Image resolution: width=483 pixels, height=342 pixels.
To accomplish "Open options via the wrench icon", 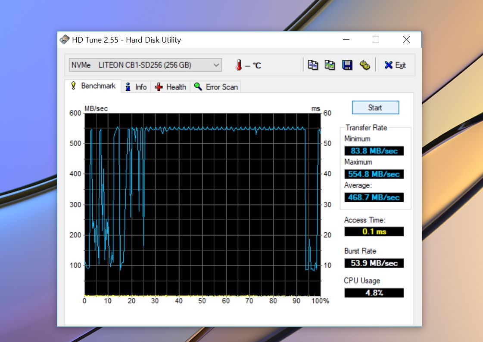I will pos(365,65).
